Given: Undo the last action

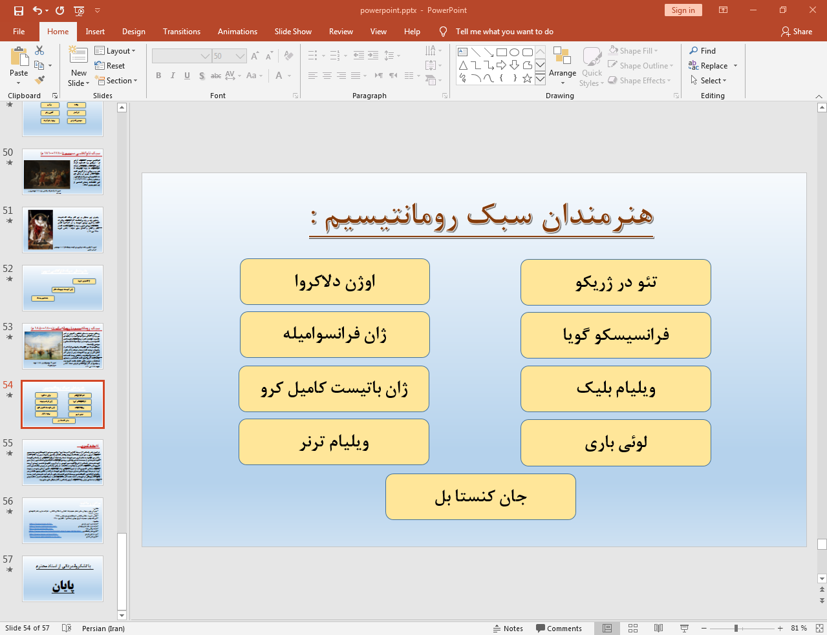Looking at the screenshot, I should coord(38,10).
